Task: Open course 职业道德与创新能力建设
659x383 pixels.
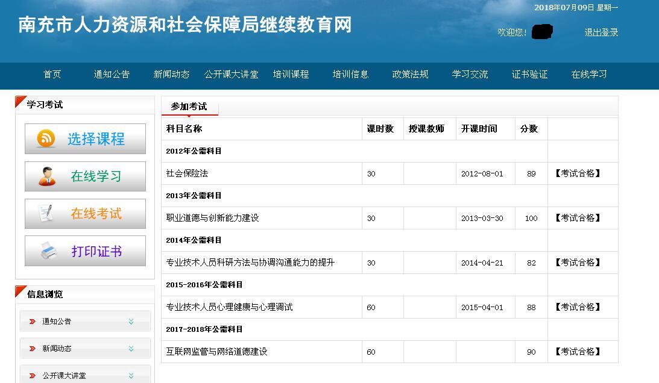Action: pos(212,218)
